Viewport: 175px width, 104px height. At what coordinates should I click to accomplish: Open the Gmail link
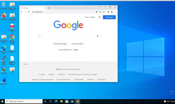87,17
